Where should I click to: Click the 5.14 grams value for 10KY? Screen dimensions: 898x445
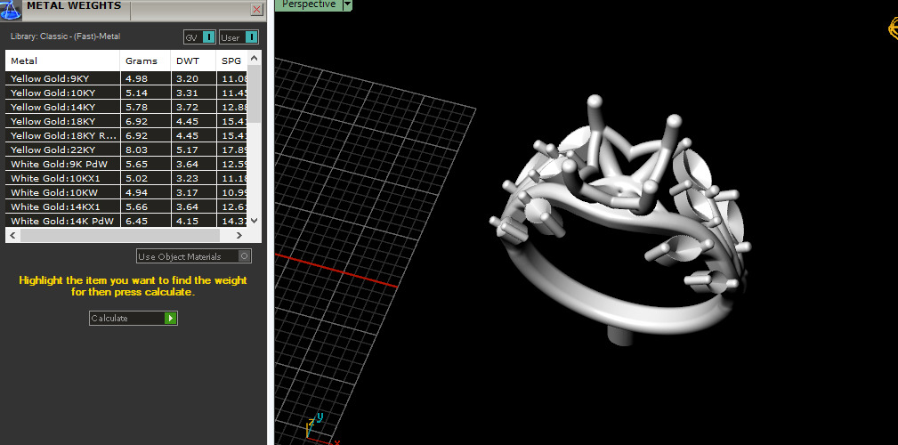tap(136, 93)
